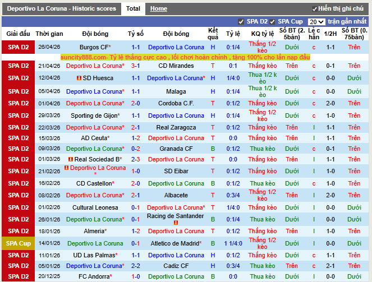The width and height of the screenshot is (372, 282).
Task: Click the 'Tỷ số' column header
Action: click(135, 34)
